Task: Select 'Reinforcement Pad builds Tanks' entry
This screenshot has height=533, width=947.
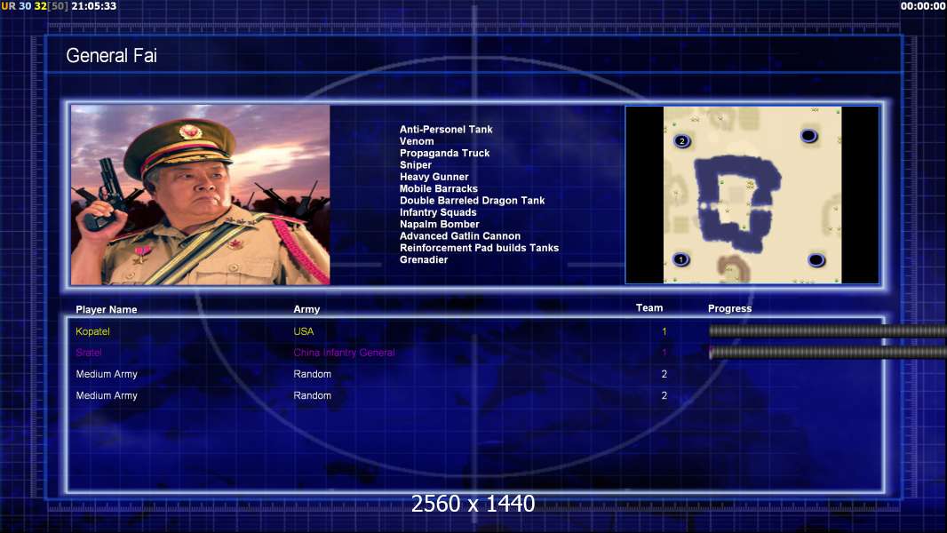Action: click(479, 248)
